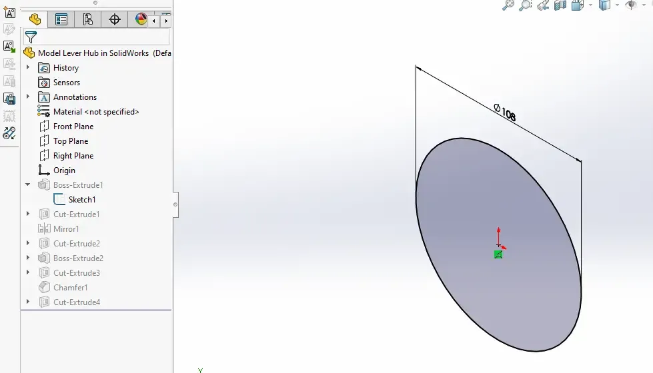Open the DimXpertManager crosshair tab

pyautogui.click(x=115, y=19)
